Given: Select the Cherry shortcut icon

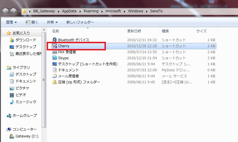Looking at the screenshot, I should tap(54, 46).
